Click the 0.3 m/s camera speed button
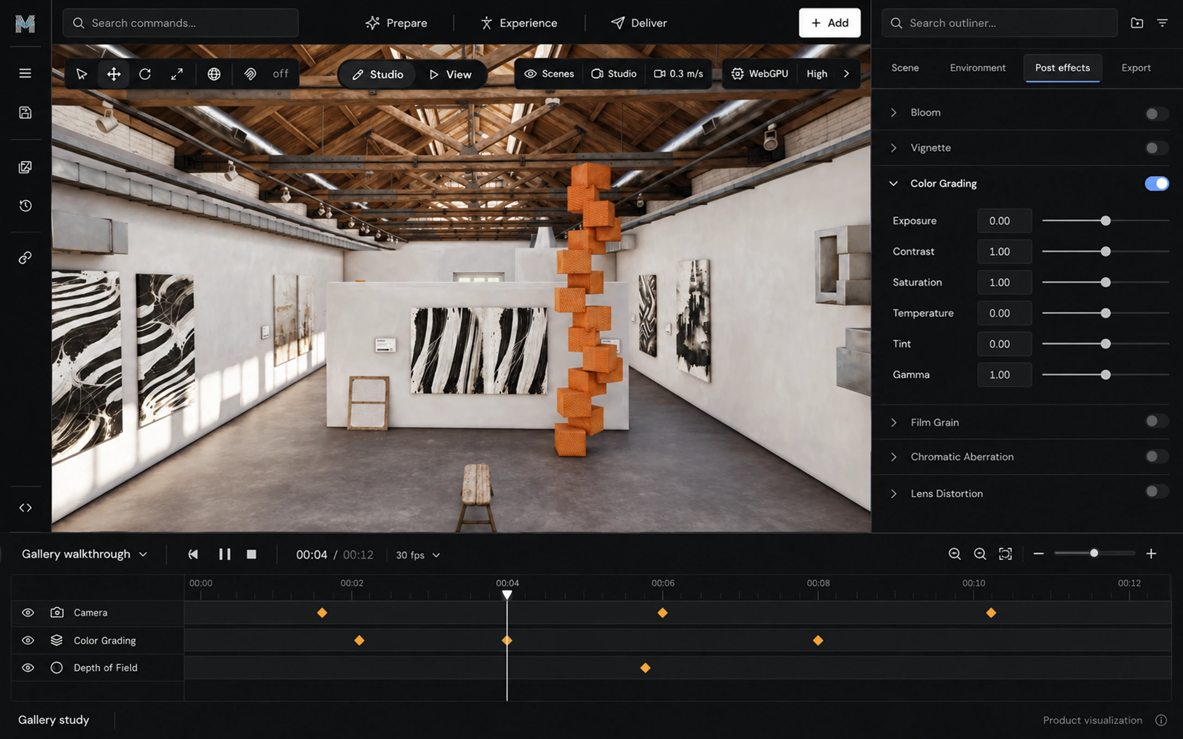 pos(678,74)
